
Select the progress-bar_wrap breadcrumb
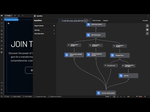click(40, 96)
